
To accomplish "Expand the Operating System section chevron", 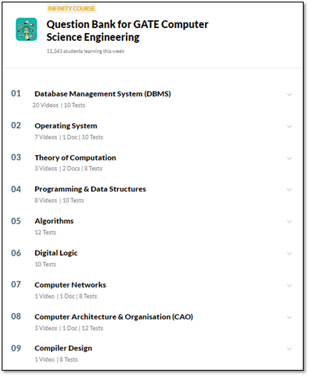I will 289,126.
